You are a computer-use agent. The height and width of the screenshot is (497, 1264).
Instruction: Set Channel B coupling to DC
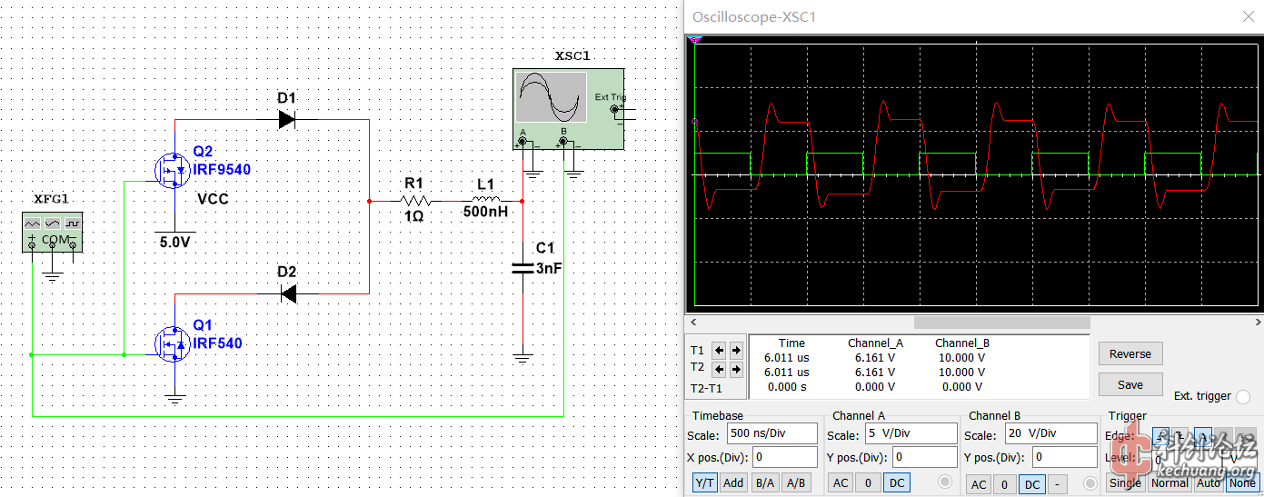click(x=1032, y=485)
